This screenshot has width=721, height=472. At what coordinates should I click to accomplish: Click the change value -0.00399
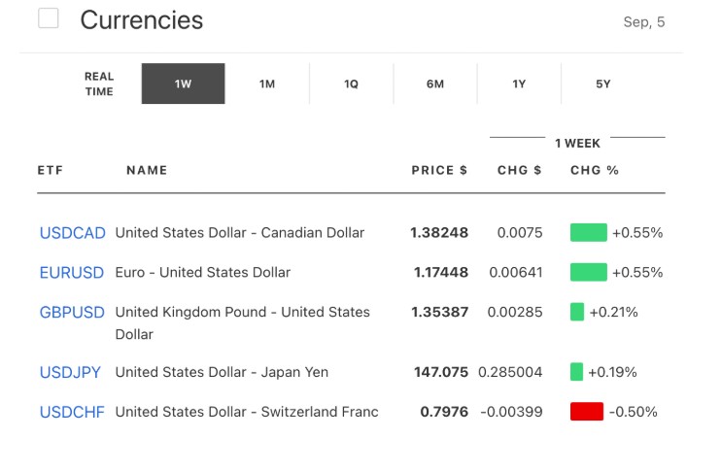tap(511, 412)
